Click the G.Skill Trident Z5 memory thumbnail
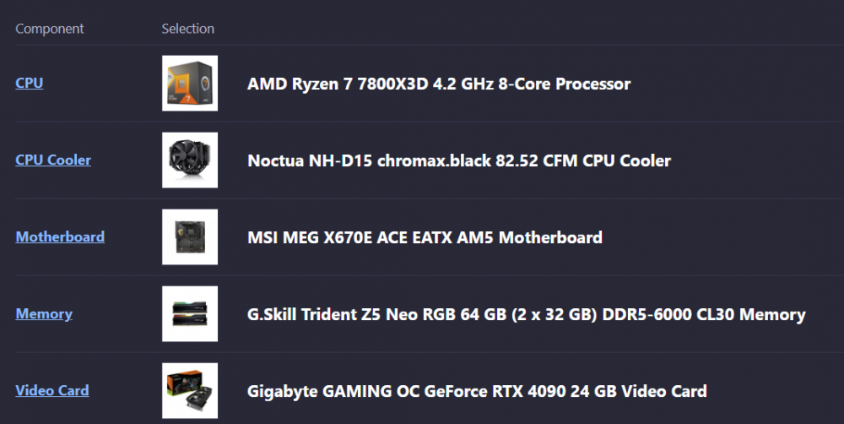Viewport: 844px width, 424px height. click(190, 313)
